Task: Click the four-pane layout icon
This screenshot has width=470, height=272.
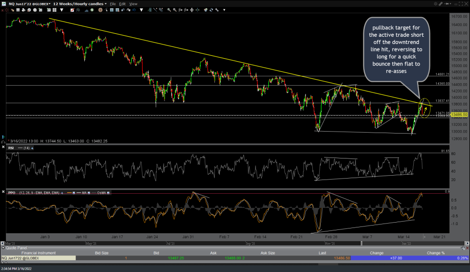Action: (x=54, y=10)
